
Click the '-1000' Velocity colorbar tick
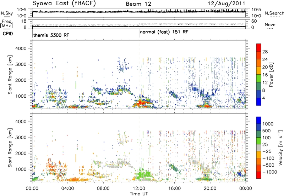pyautogui.click(x=269, y=172)
